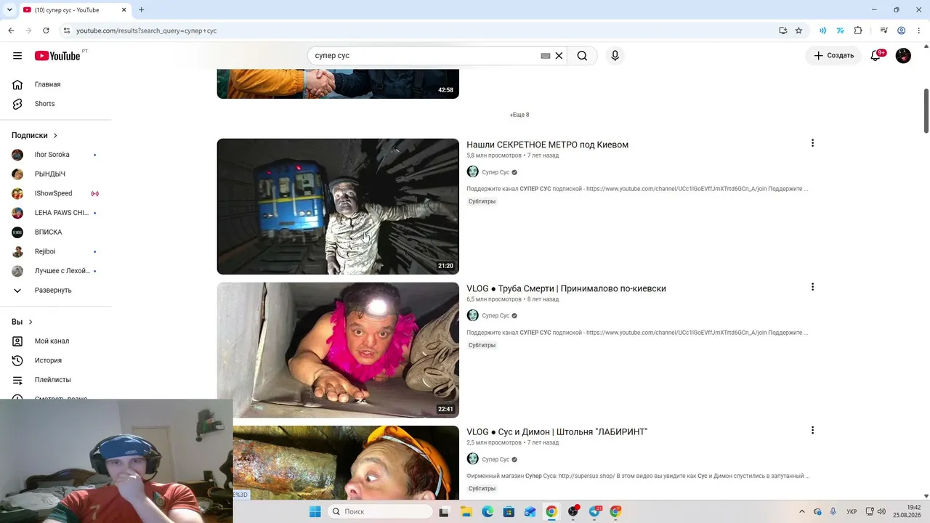
Task: Show hidden system tray icons
Action: (802, 511)
